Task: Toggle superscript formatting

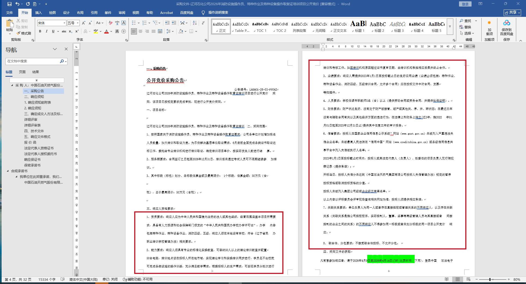Action: coord(77,31)
